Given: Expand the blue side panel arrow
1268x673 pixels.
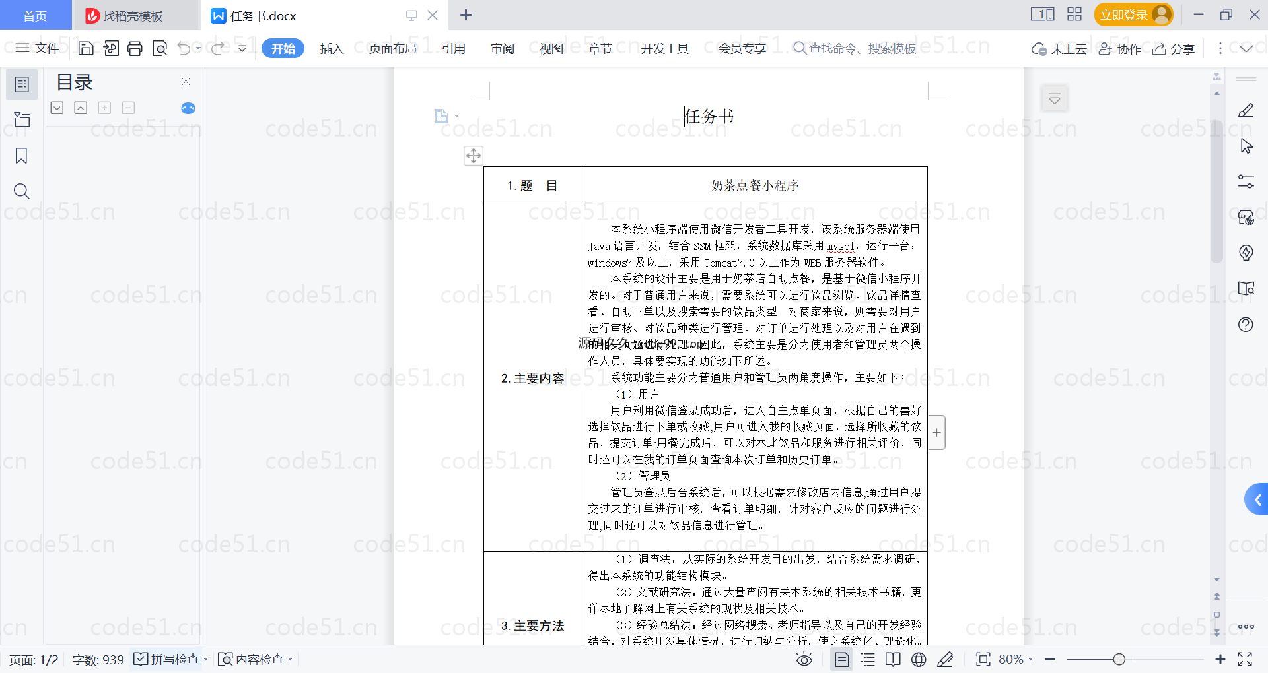Looking at the screenshot, I should [1257, 499].
